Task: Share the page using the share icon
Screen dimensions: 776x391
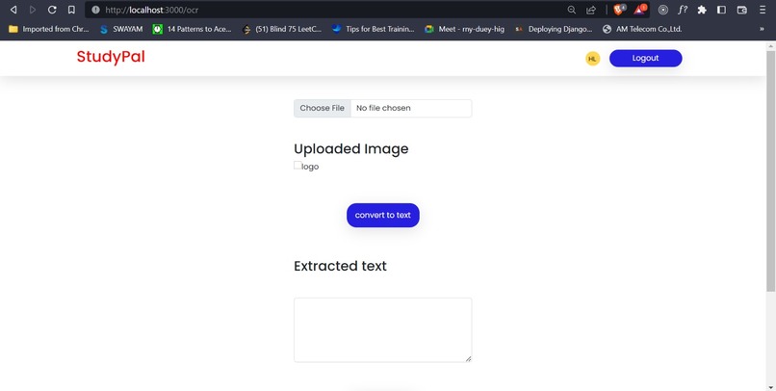Action: pos(591,10)
